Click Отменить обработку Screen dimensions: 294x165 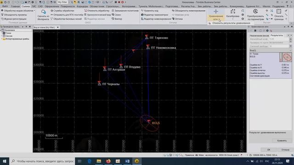97,11
